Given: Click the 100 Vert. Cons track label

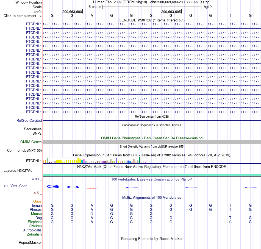Looking at the screenshot, I should (15, 186).
